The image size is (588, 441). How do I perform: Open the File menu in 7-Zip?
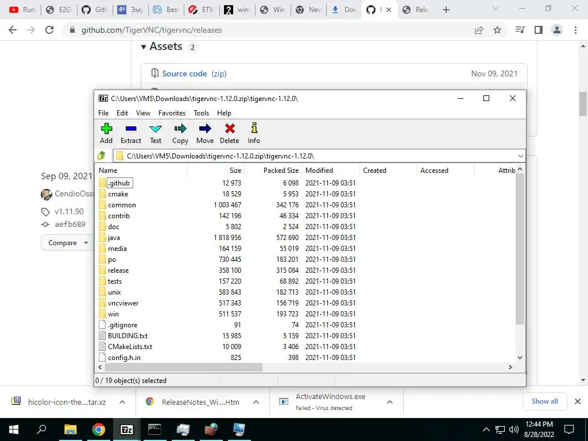click(103, 113)
